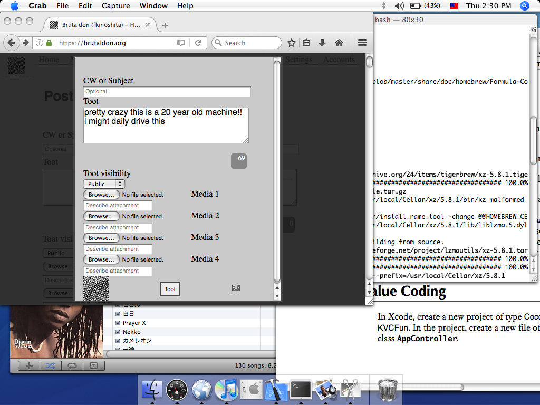Open Terminal from the Dock
540x405 pixels.
[x=301, y=390]
